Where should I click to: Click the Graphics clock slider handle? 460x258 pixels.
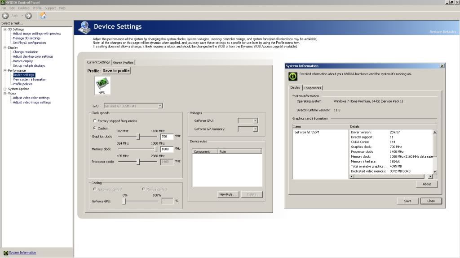tap(138, 137)
